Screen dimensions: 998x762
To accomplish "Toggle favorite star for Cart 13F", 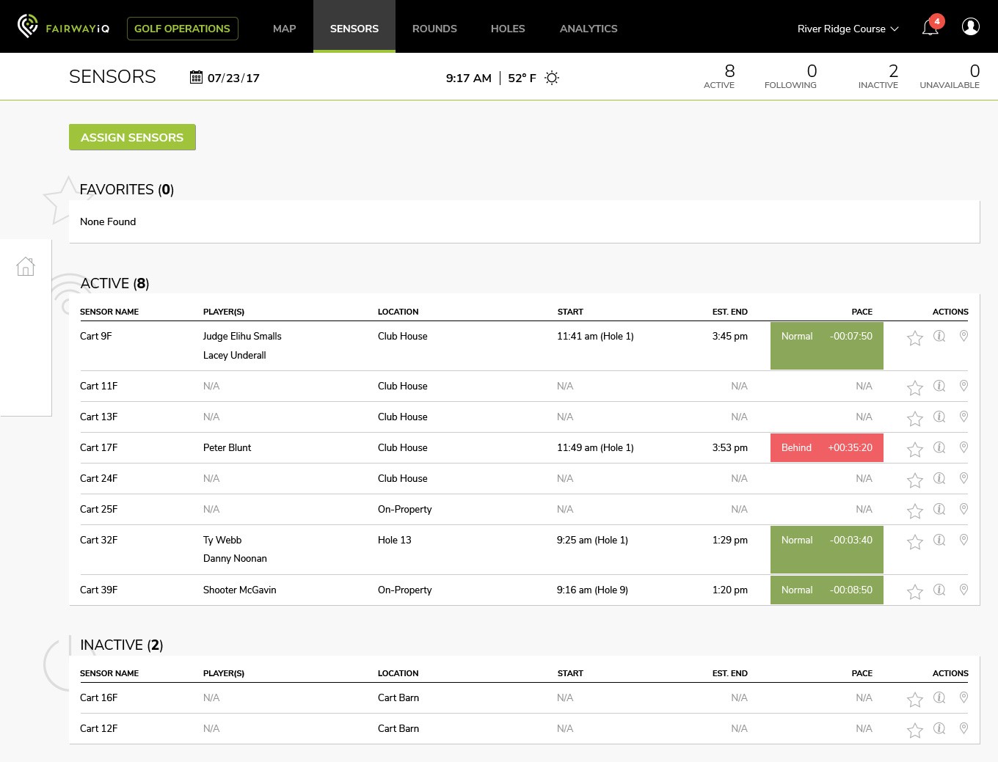I will 914,419.
